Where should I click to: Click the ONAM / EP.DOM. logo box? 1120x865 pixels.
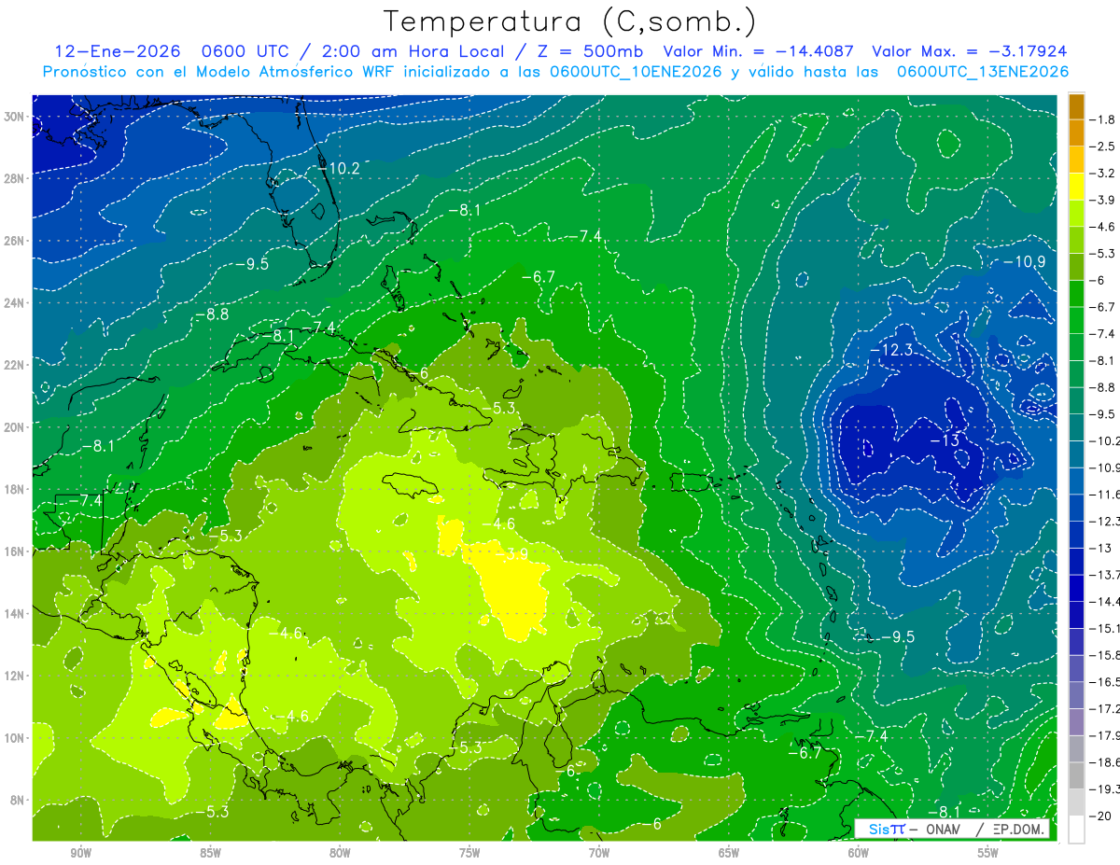(x=951, y=829)
